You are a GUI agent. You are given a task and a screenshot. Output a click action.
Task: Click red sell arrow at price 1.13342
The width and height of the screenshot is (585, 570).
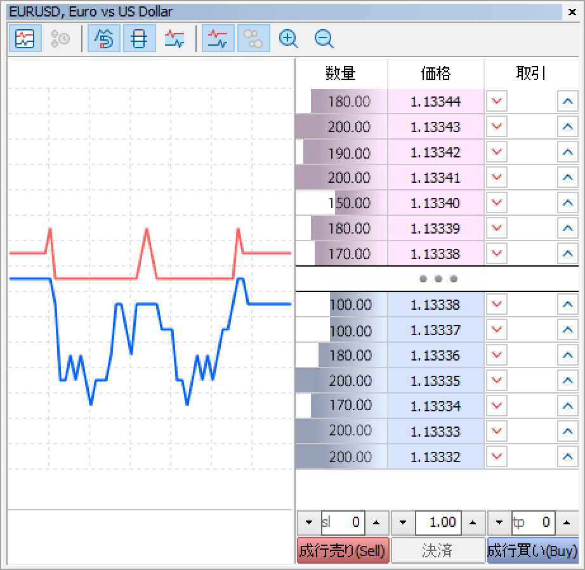click(497, 152)
